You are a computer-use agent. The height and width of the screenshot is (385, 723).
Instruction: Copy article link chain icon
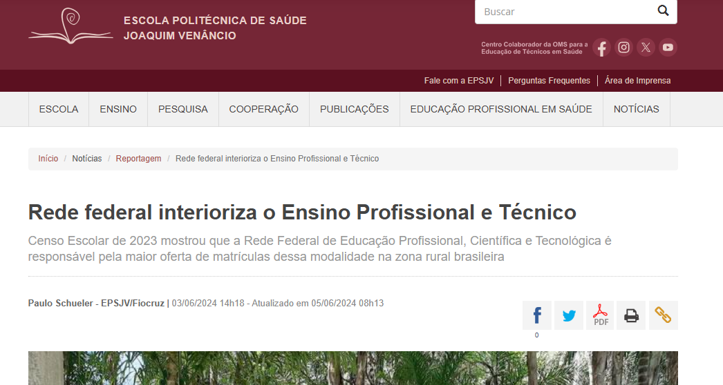[x=663, y=315]
